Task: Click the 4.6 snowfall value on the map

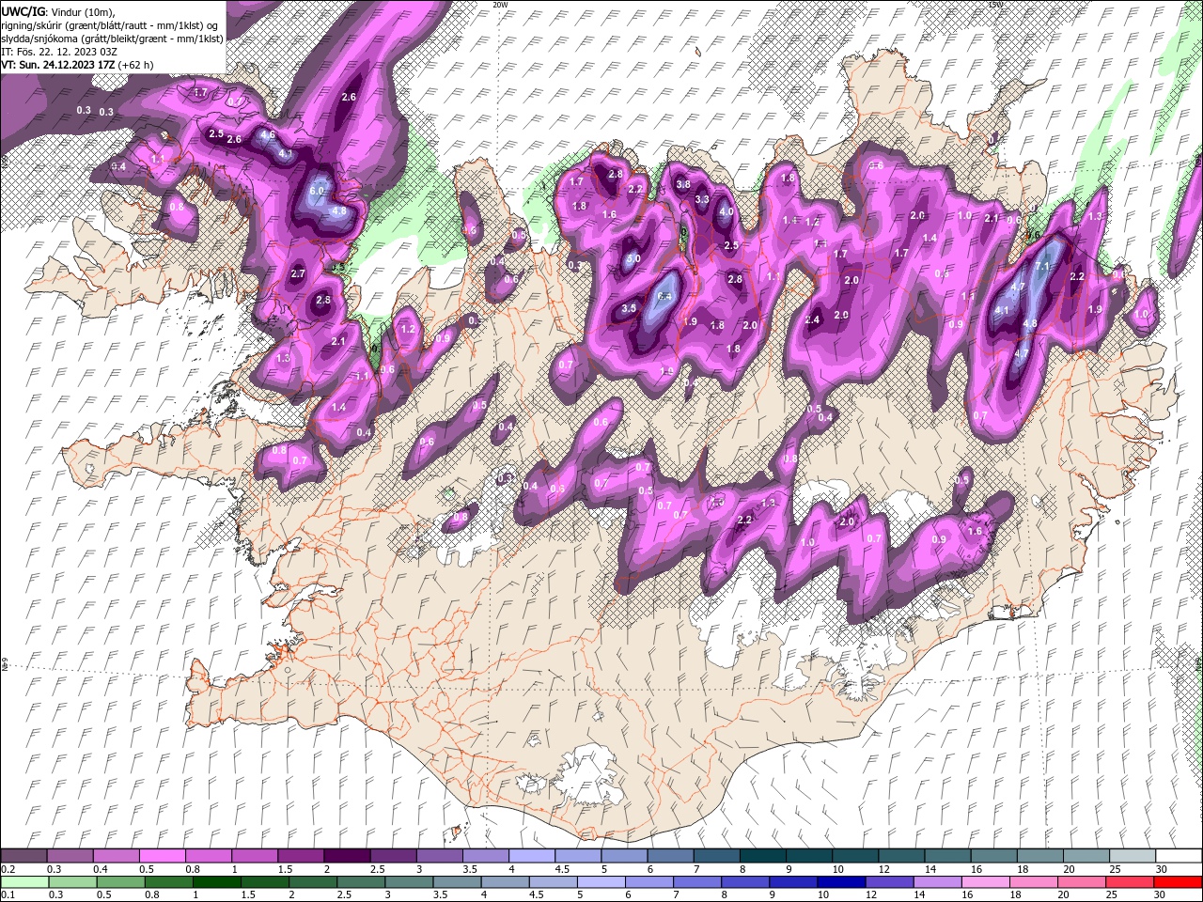Action: tap(268, 135)
